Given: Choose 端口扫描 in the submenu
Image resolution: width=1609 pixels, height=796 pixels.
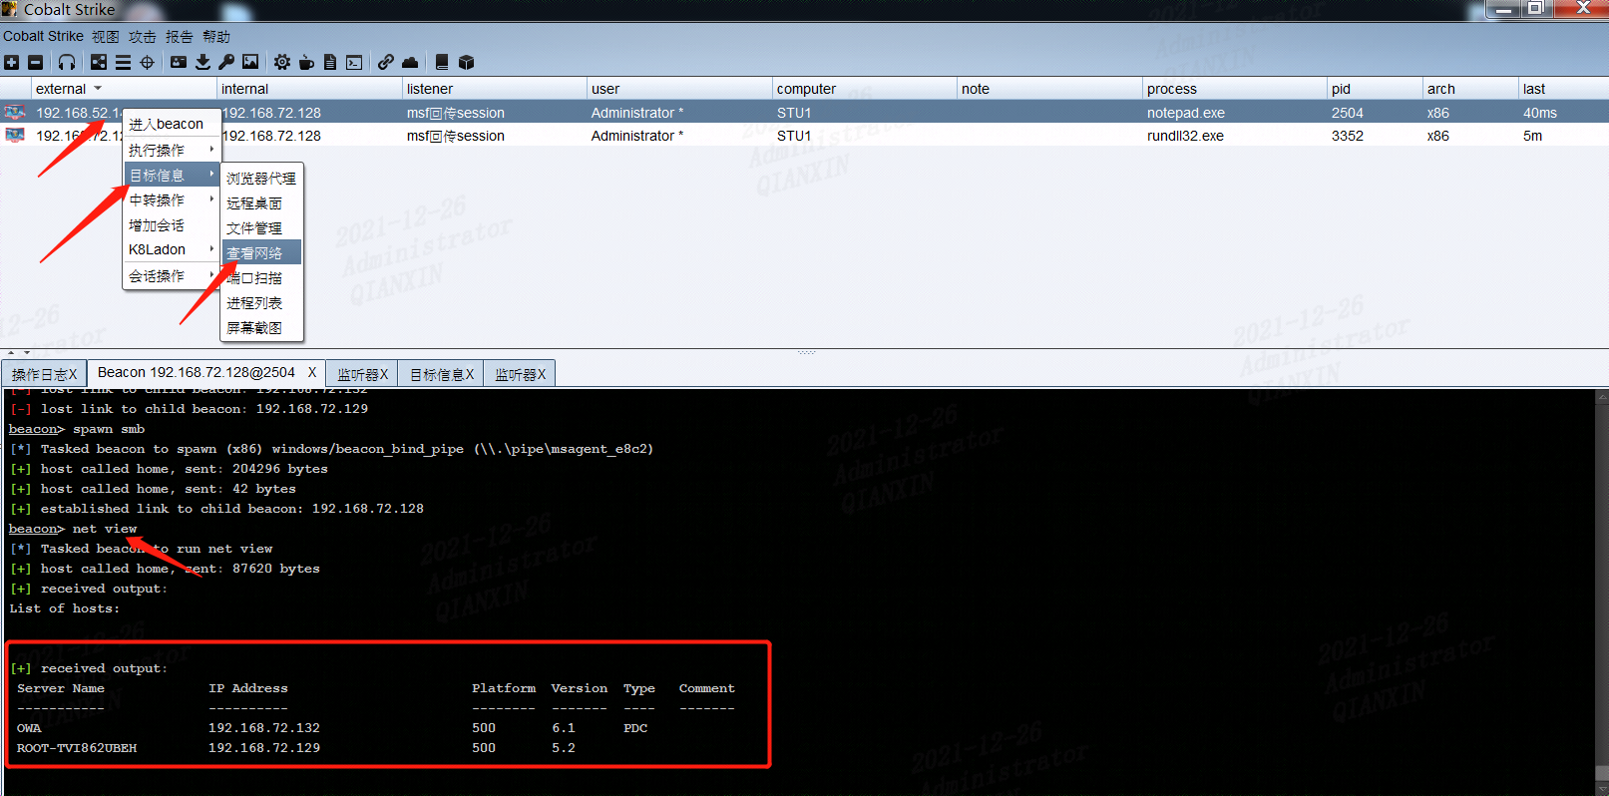Looking at the screenshot, I should [x=261, y=277].
